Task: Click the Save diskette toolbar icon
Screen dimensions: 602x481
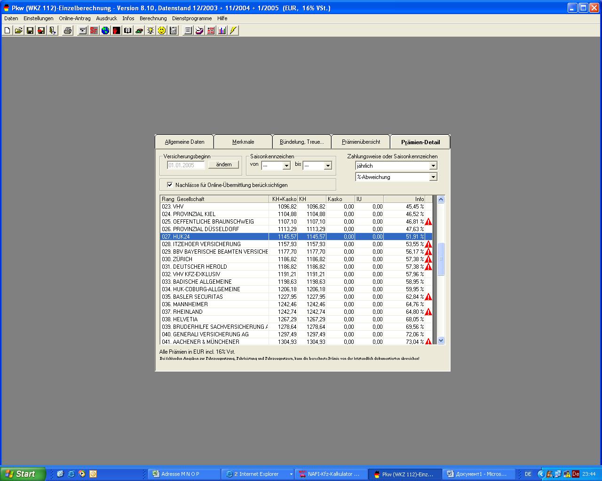Action: [30, 31]
